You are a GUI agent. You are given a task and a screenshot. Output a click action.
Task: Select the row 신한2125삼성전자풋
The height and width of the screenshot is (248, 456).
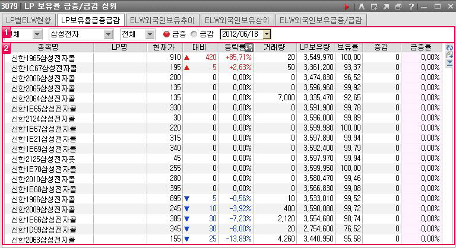(223, 158)
